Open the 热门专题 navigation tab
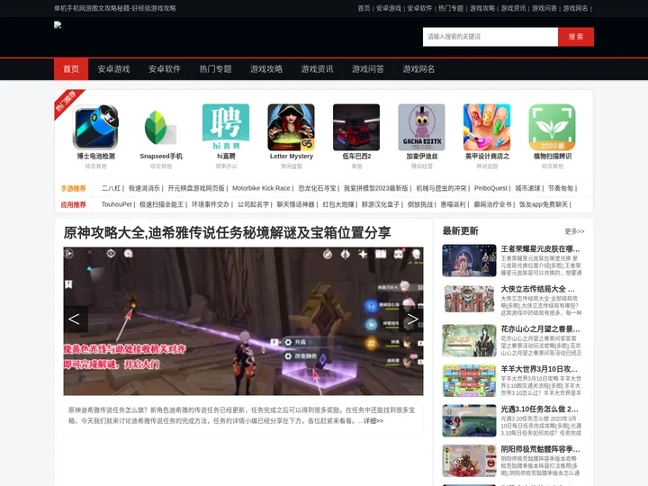This screenshot has height=486, width=648. (x=215, y=69)
